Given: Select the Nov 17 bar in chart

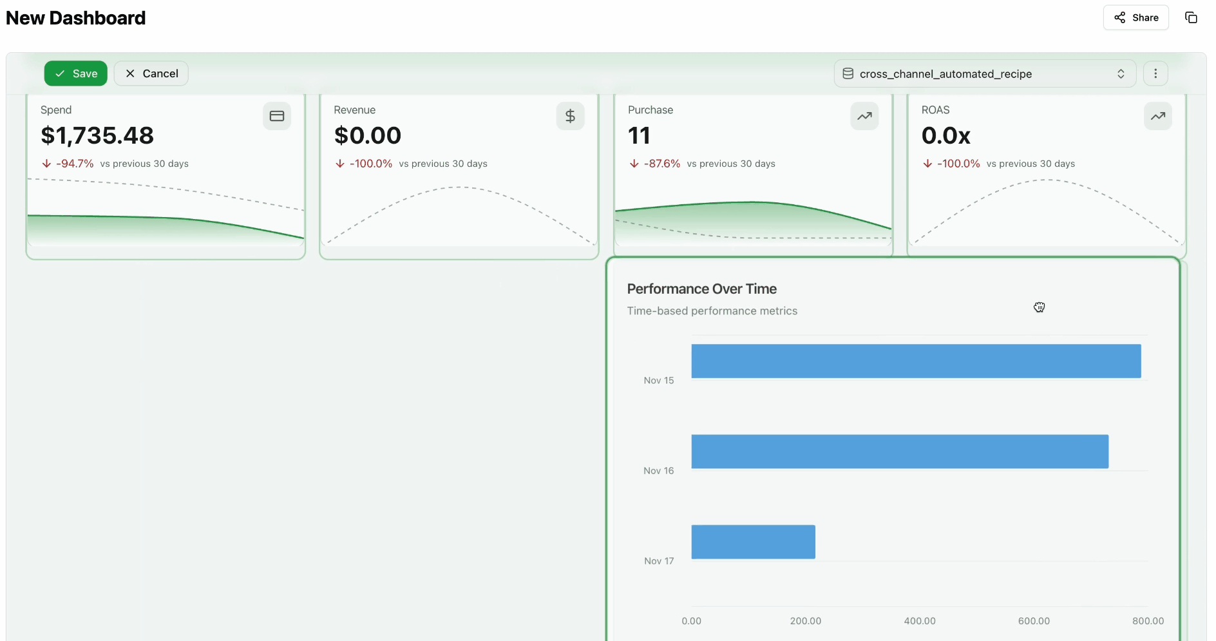Looking at the screenshot, I should point(753,542).
